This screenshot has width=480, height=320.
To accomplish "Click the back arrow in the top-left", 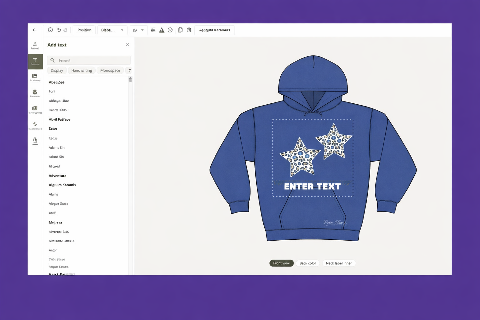I will pyautogui.click(x=35, y=30).
